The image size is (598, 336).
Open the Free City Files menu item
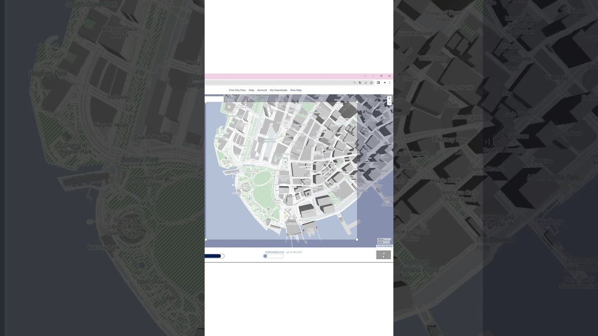(x=237, y=90)
